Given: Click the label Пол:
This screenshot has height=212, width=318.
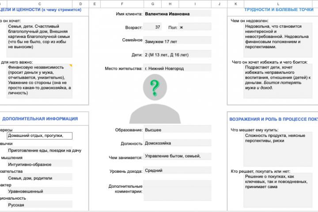Looking at the screenshot, I should (x=173, y=27).
